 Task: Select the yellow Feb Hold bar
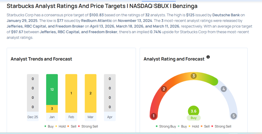(x=71, y=93)
